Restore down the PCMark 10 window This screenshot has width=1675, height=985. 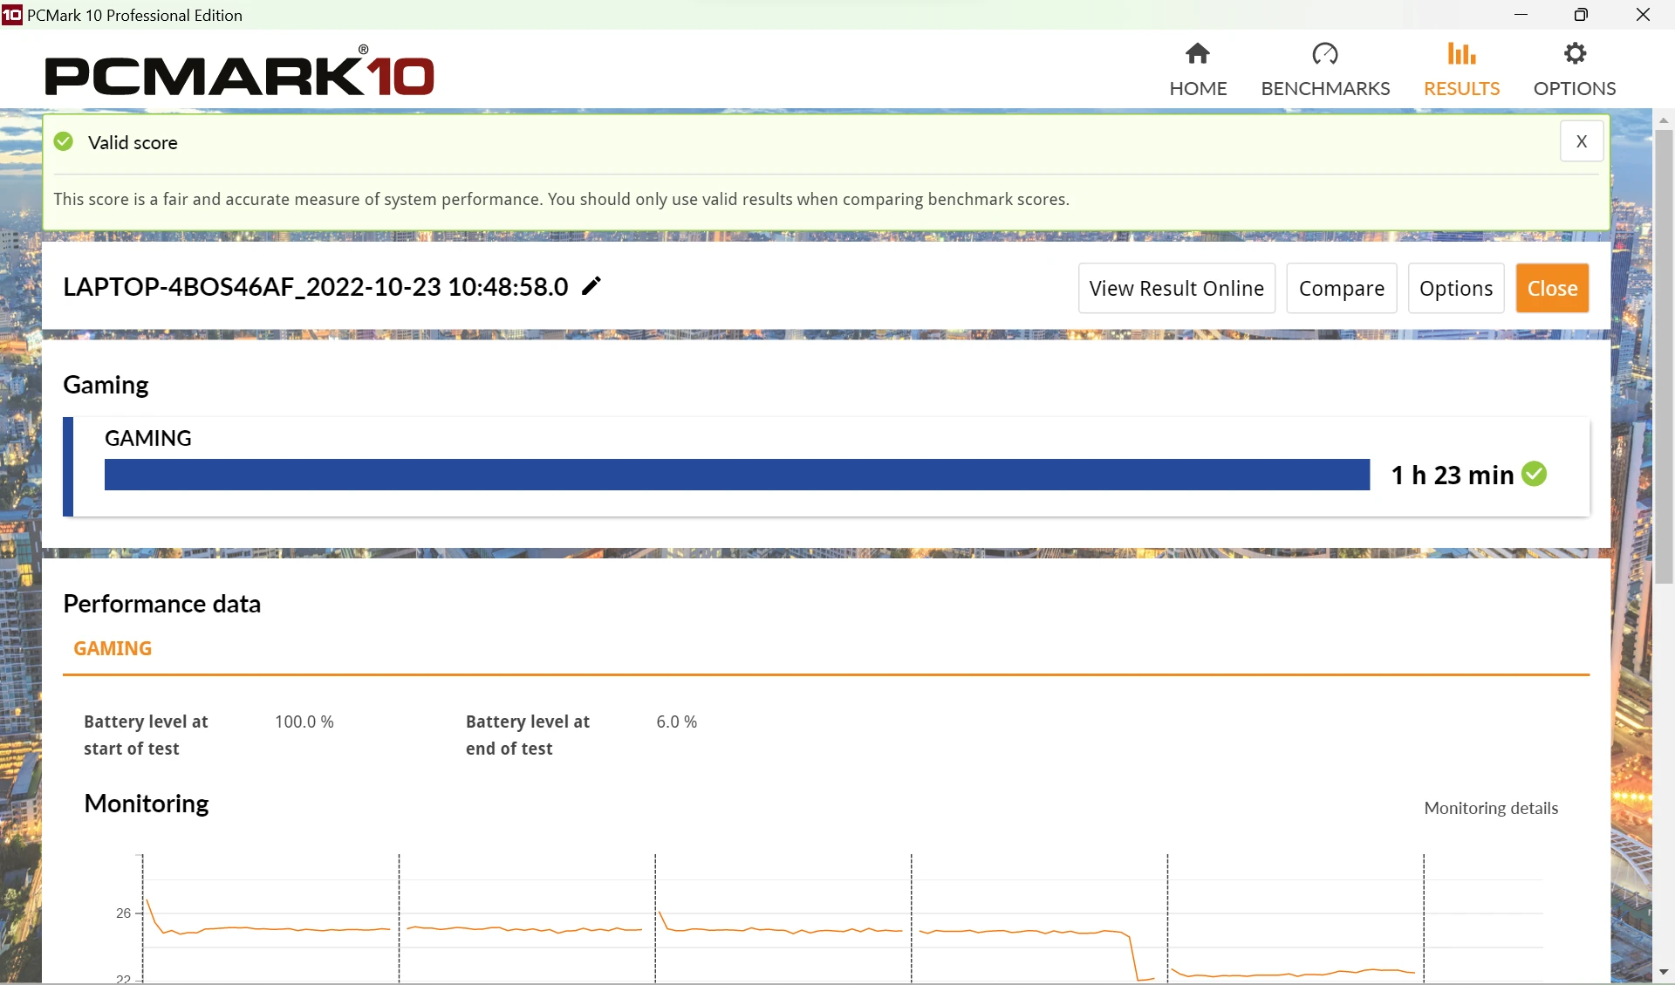(1581, 15)
